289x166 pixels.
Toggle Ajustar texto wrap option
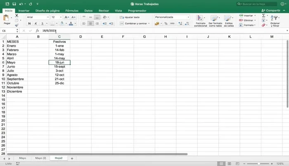click(130, 17)
